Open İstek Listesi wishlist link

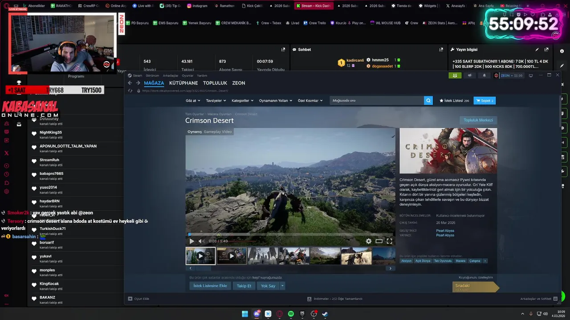(454, 100)
